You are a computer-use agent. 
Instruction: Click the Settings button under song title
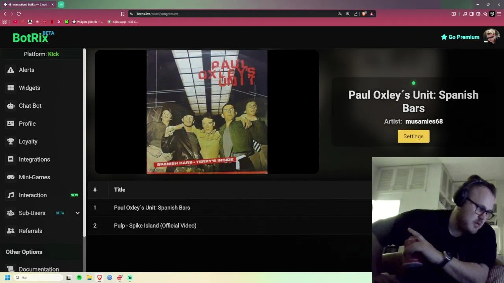pos(413,136)
